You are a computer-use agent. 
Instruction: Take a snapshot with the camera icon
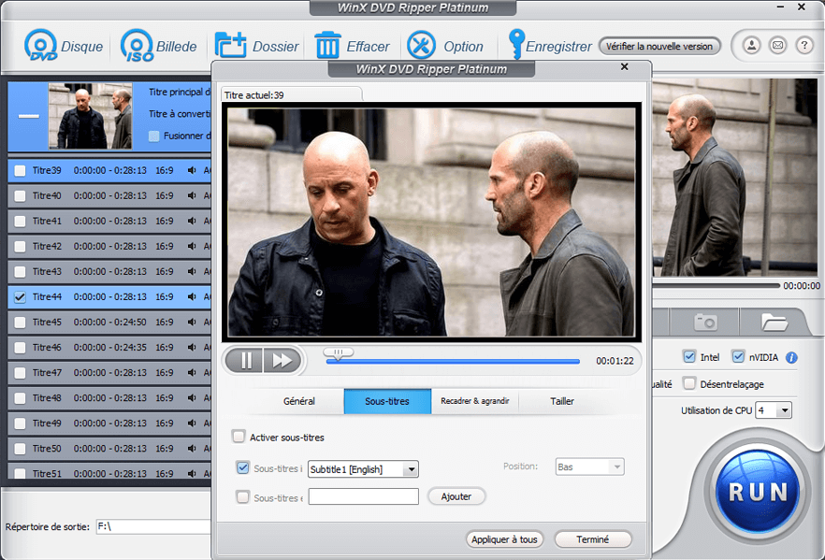click(x=705, y=322)
